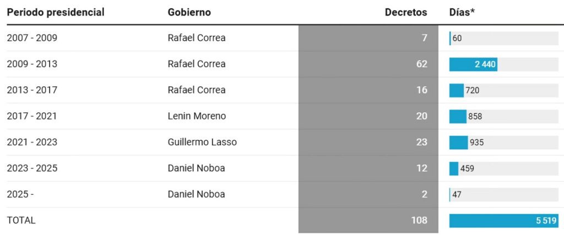This screenshot has width=564, height=240.
Task: Click the decretos total 108
Action: pyautogui.click(x=419, y=220)
